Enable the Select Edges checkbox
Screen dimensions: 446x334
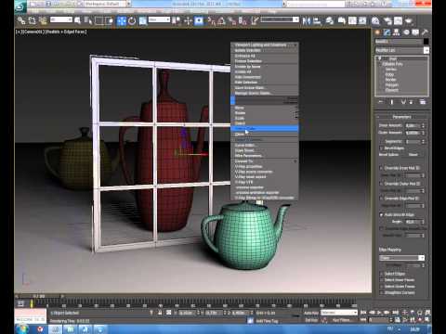(382, 274)
